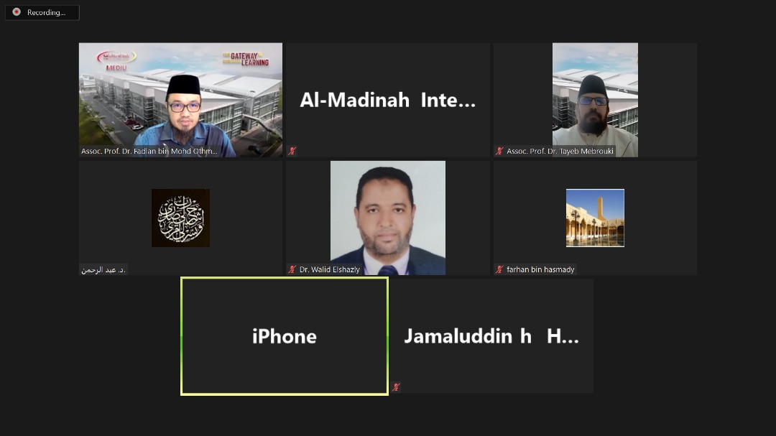Click the Gateway Learning logo in Fadlan's video
776x436 pixels.
point(246,59)
